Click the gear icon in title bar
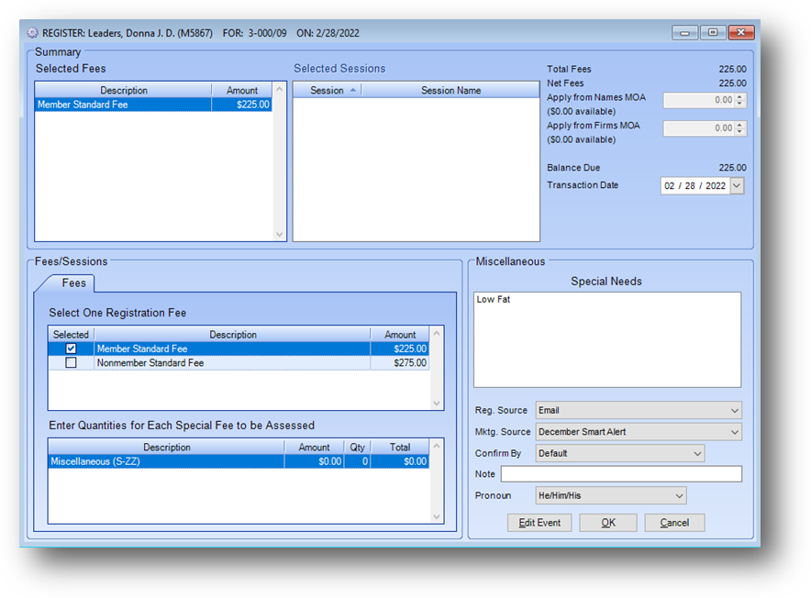811x598 pixels. tap(33, 33)
